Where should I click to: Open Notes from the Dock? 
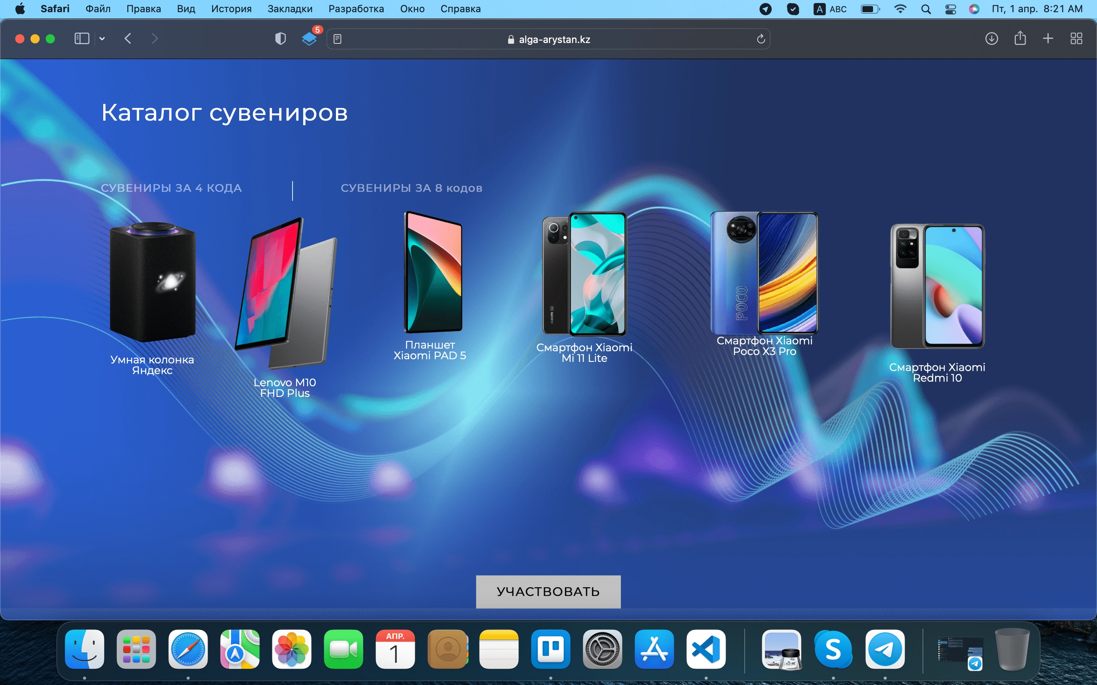[x=499, y=649]
